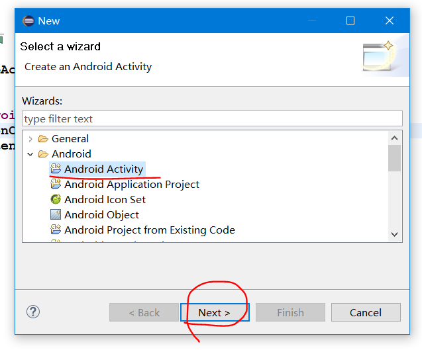Select the Android Object icon
This screenshot has width=422, height=352.
pos(56,214)
